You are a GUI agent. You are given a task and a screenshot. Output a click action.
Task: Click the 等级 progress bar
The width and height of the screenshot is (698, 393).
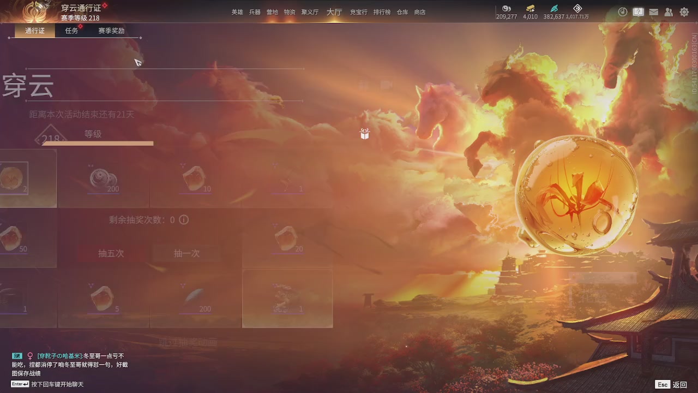[x=98, y=144]
